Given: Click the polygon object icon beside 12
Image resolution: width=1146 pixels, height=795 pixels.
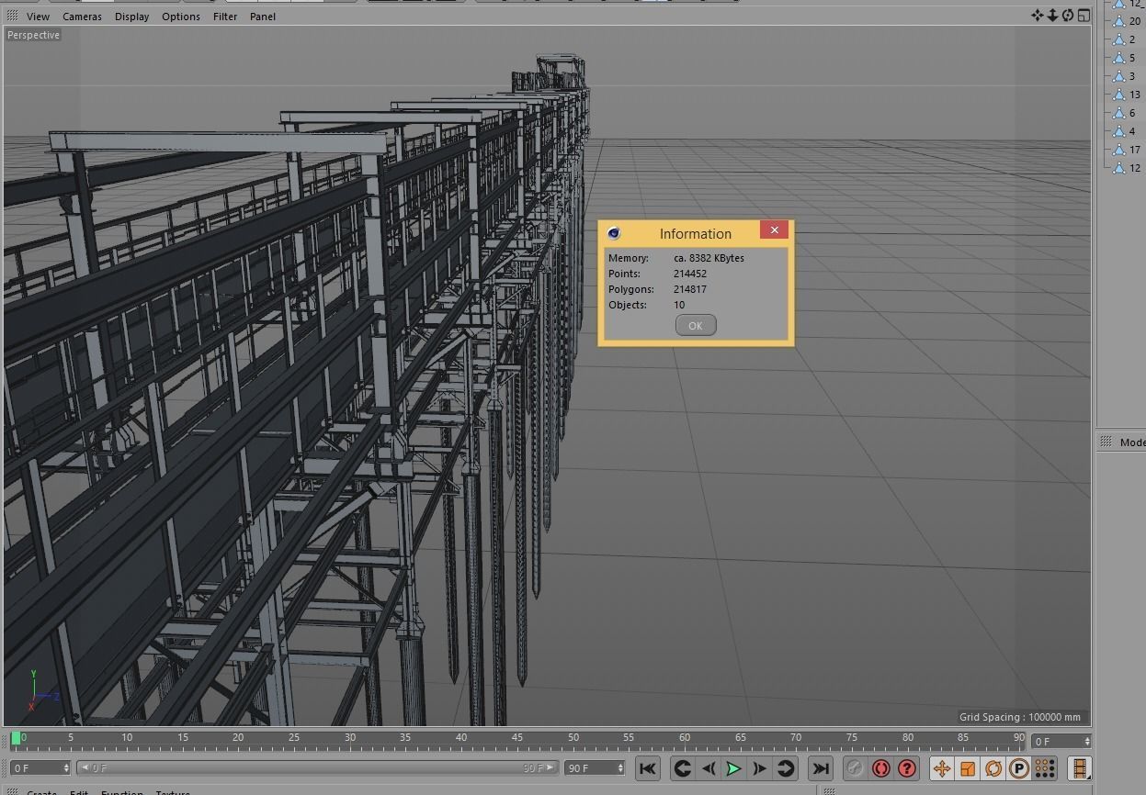Looking at the screenshot, I should (1118, 168).
